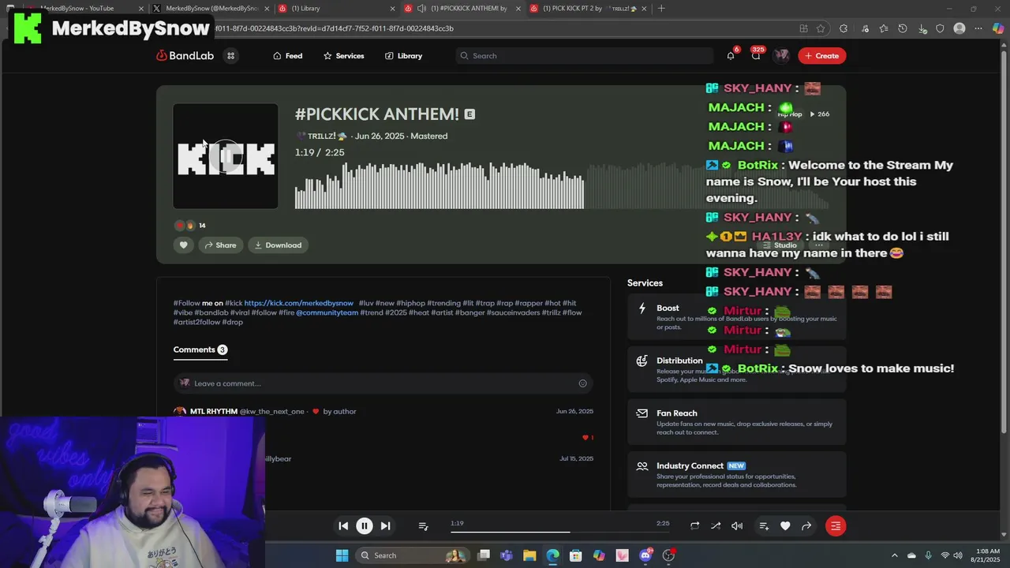Screen dimensions: 1010x568
Task: Favorite this page with the star icon
Action: pyautogui.click(x=821, y=28)
